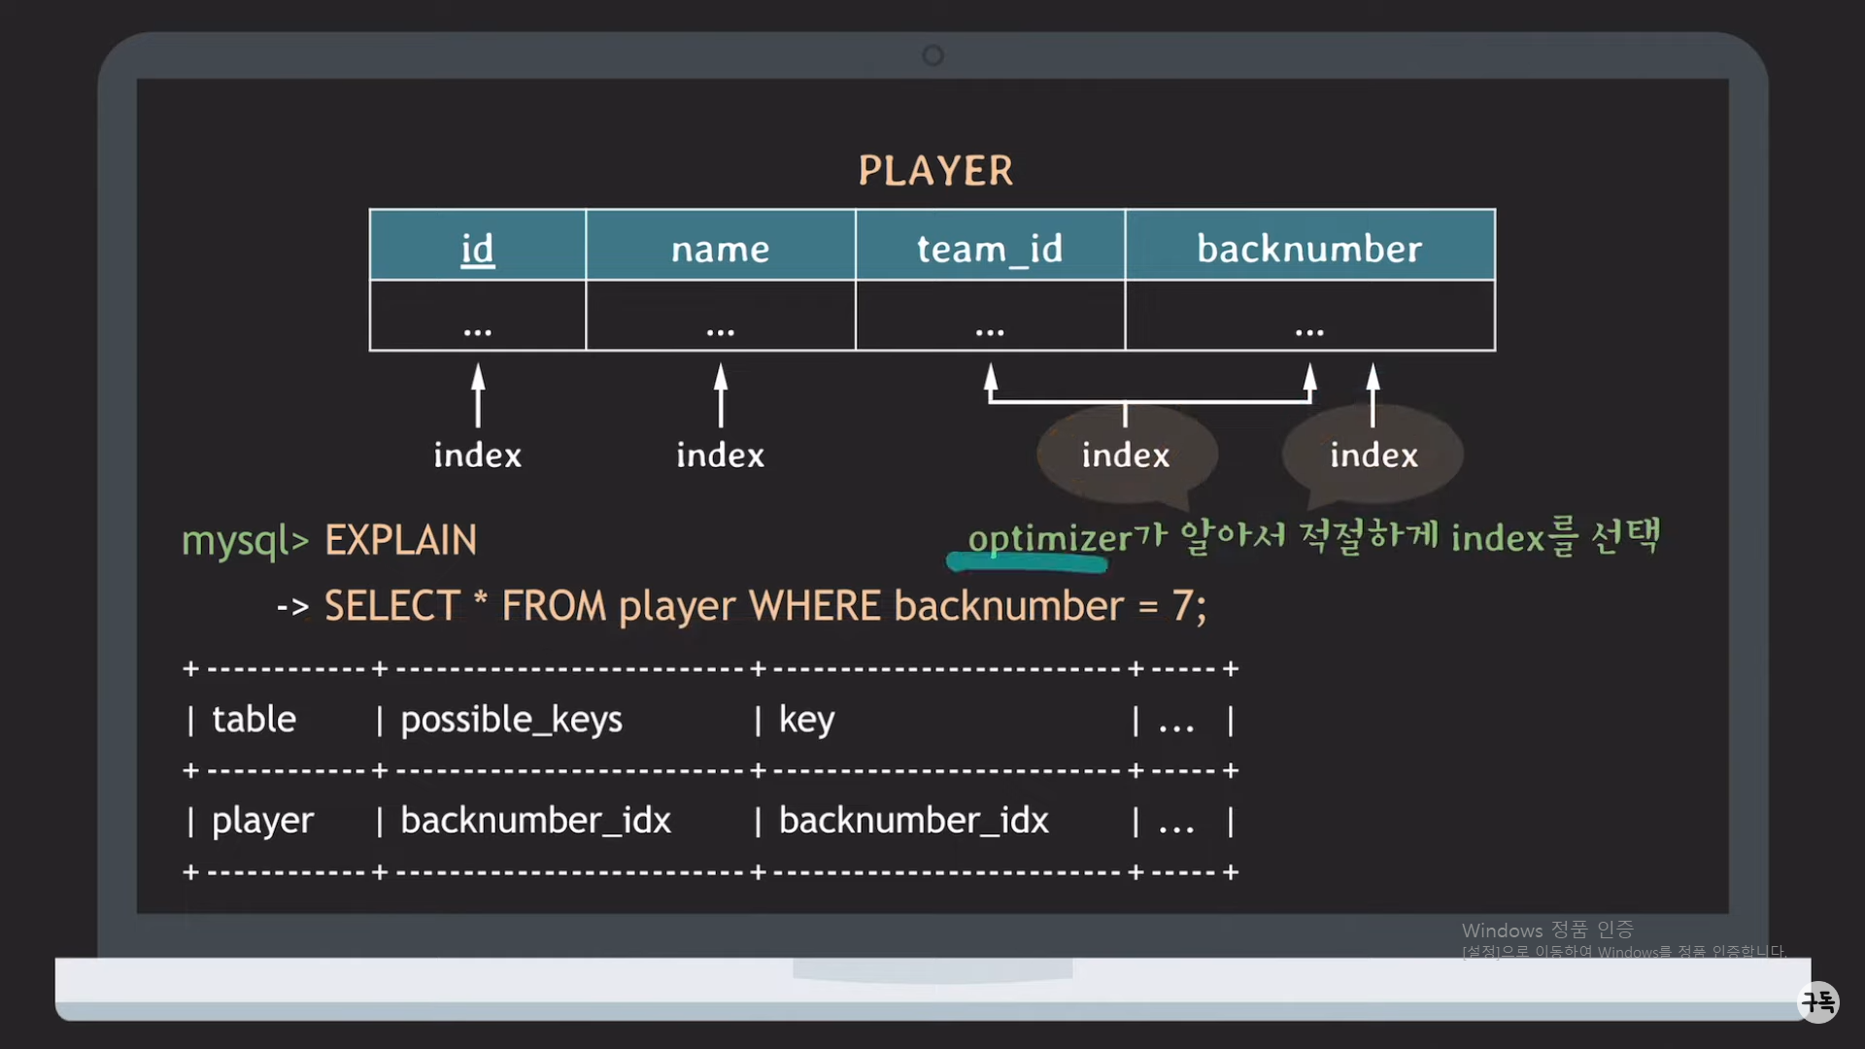Click the rightmost index speech bubble
The height and width of the screenshot is (1049, 1865).
pos(1373,455)
